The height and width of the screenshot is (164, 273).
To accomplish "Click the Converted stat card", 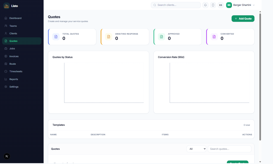I will pyautogui.click(x=230, y=37).
